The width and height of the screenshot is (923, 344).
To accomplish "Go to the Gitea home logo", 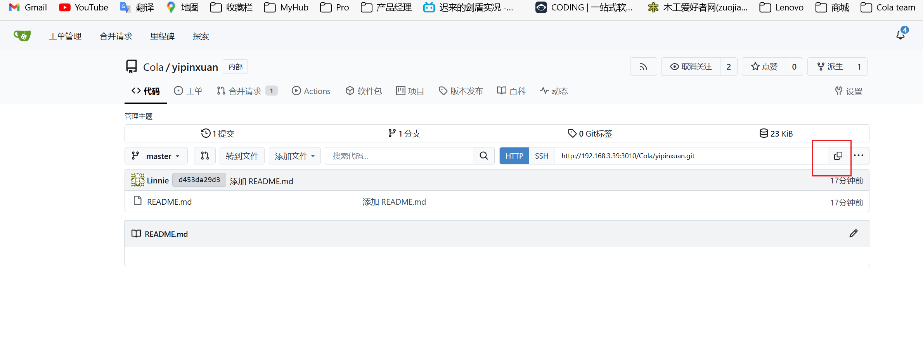I will 22,36.
